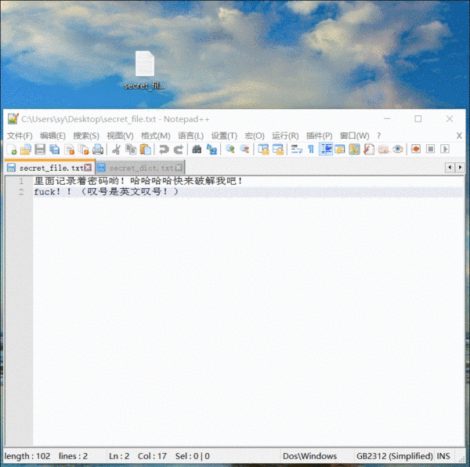
Task: Click the X at the menu bar's right end
Action: click(459, 136)
